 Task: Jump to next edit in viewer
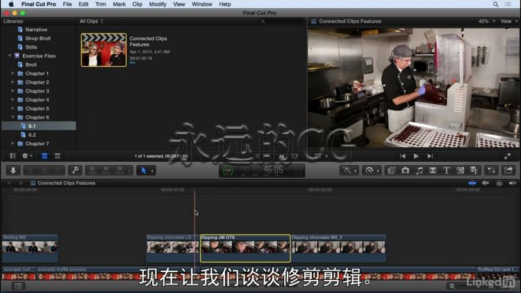point(430,156)
